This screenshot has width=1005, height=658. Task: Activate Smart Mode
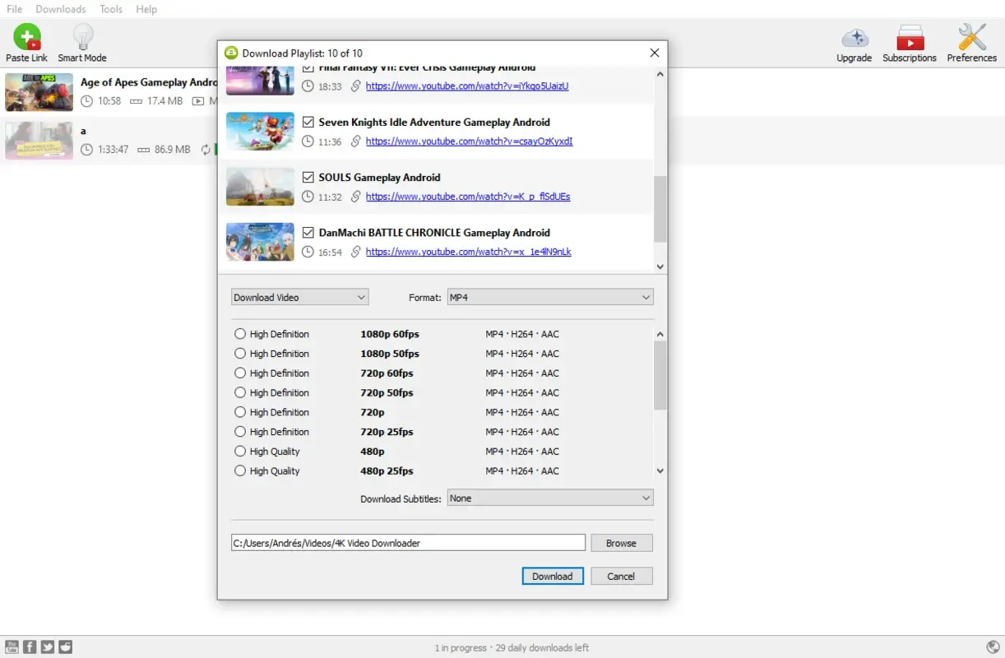[x=81, y=37]
